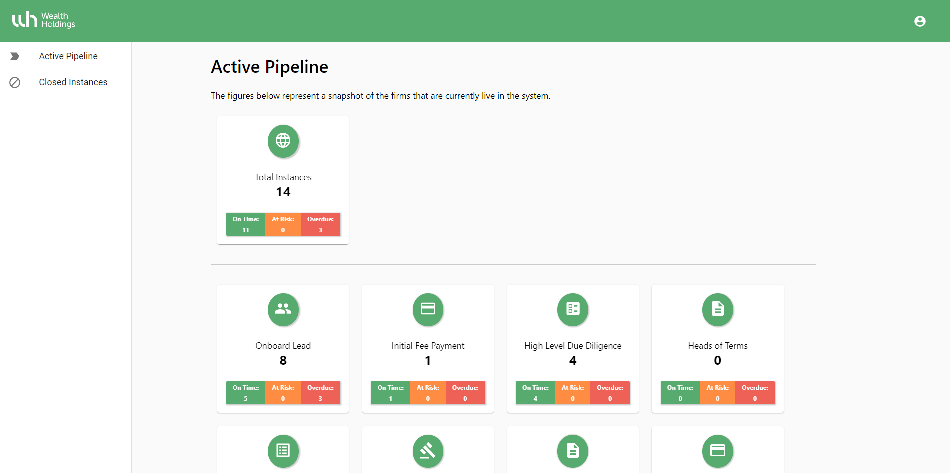Screen dimensions: 950x473
Task: Open the user account menu icon
Action: click(920, 21)
